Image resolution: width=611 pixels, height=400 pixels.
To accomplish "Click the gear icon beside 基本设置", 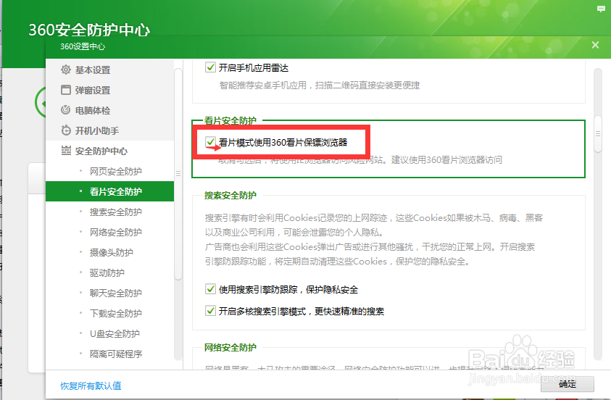I will tap(66, 70).
